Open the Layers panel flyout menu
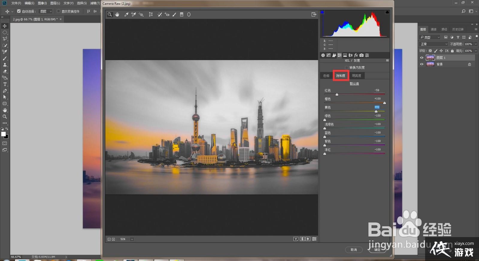479x261 pixels. (476, 29)
